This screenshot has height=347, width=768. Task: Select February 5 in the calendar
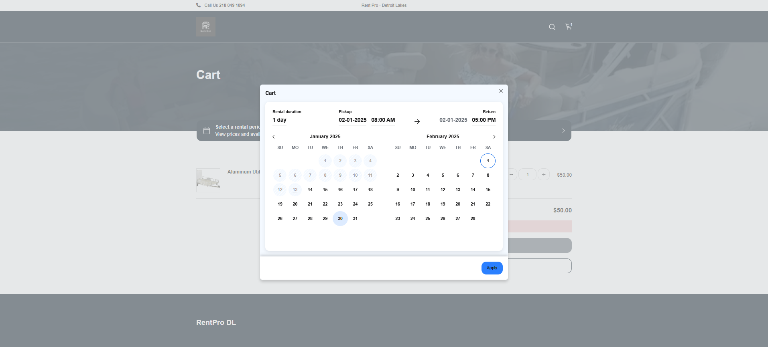pyautogui.click(x=443, y=176)
